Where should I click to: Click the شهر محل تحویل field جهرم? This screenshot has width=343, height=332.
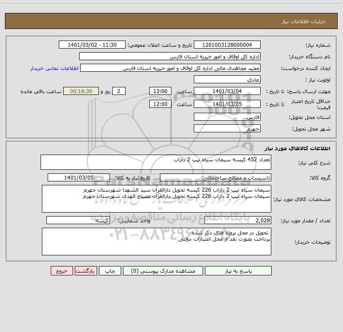pyautogui.click(x=227, y=128)
